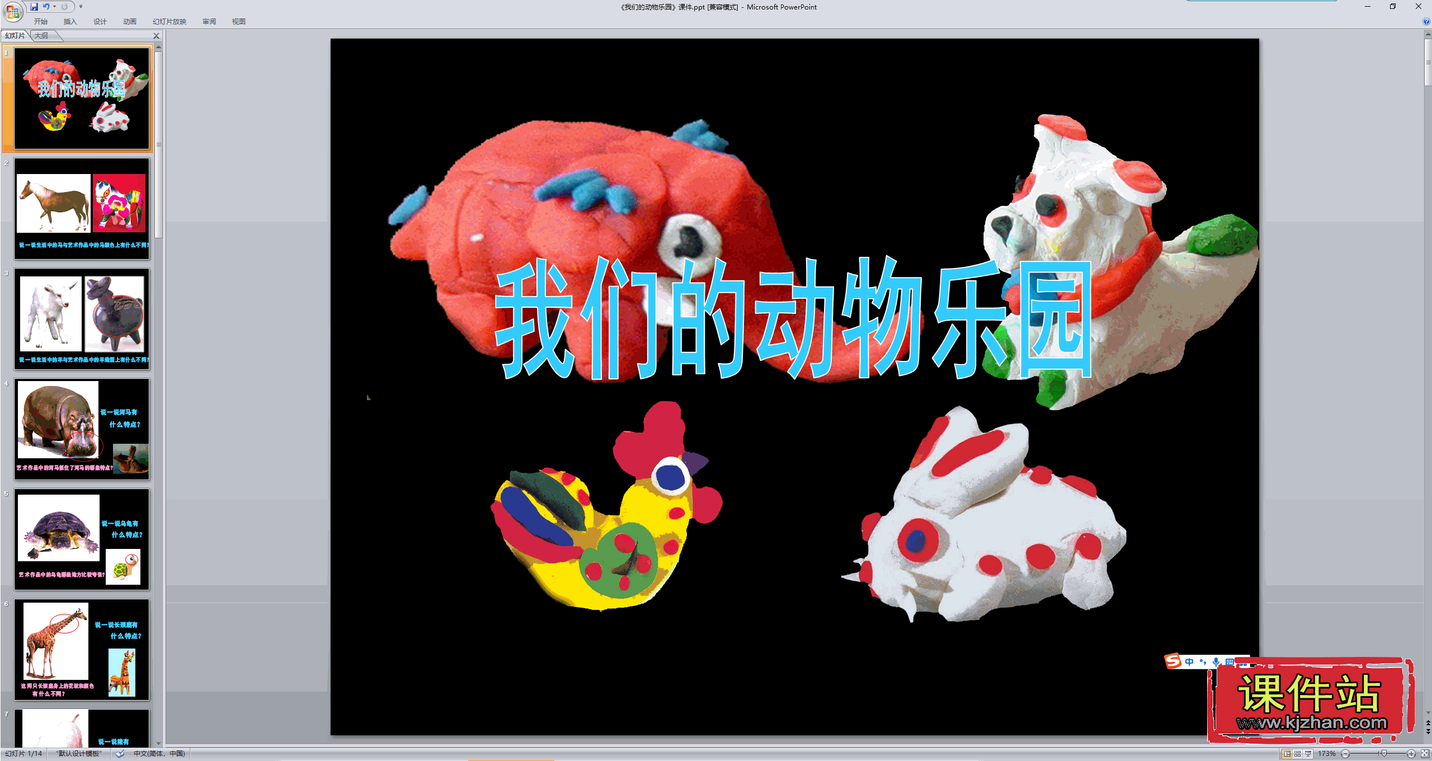The width and height of the screenshot is (1432, 761).
Task: Open the 动画 ribbon tab
Action: coord(130,21)
